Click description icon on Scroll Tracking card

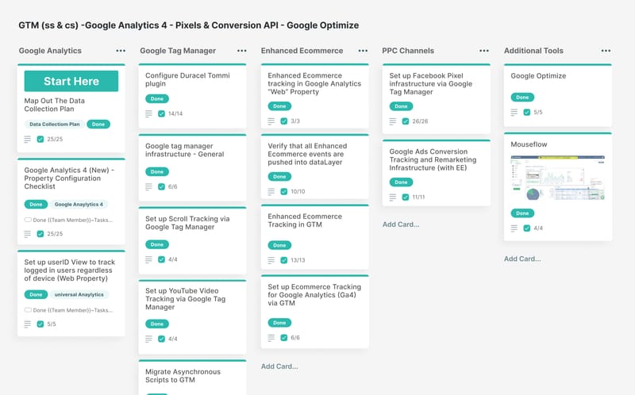click(x=148, y=259)
